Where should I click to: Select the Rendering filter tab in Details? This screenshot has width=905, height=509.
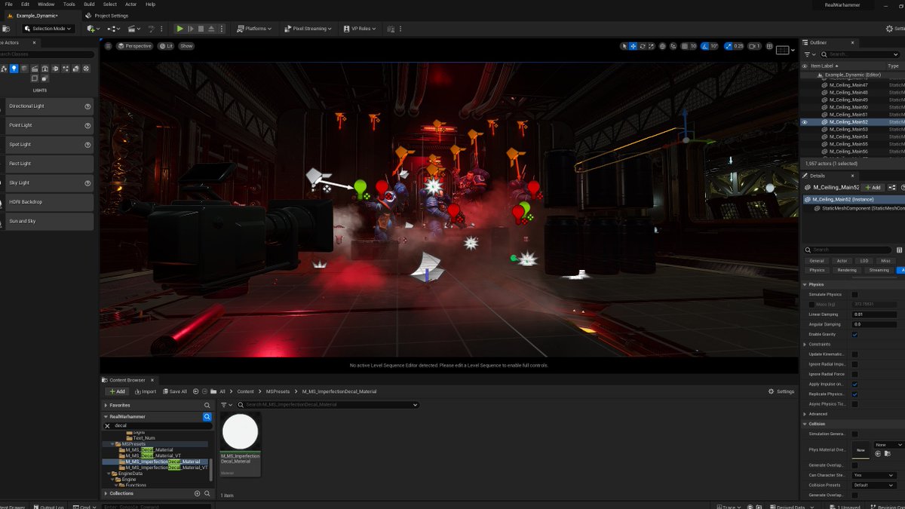(x=847, y=270)
